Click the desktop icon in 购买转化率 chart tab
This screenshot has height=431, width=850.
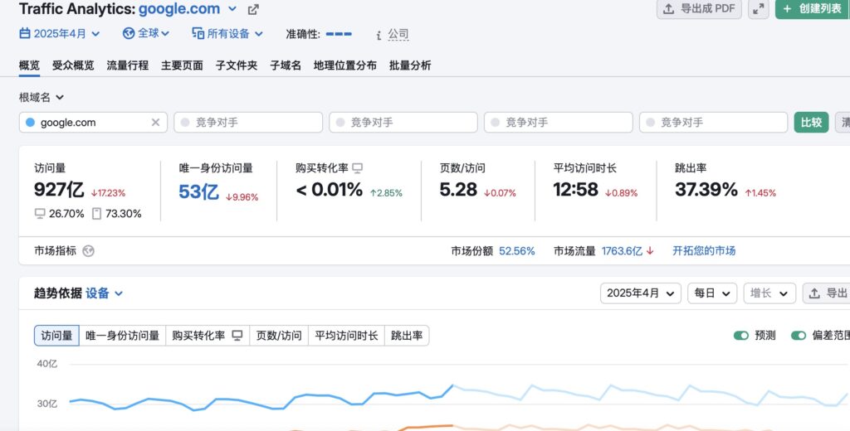pyautogui.click(x=237, y=336)
